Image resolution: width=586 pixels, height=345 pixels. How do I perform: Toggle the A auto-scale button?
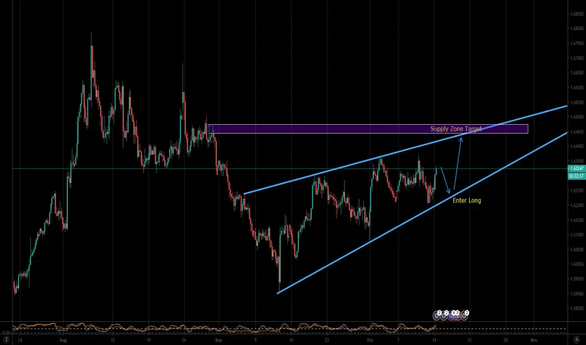pos(577,340)
